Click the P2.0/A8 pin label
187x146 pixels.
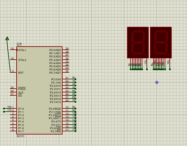click(x=56, y=79)
